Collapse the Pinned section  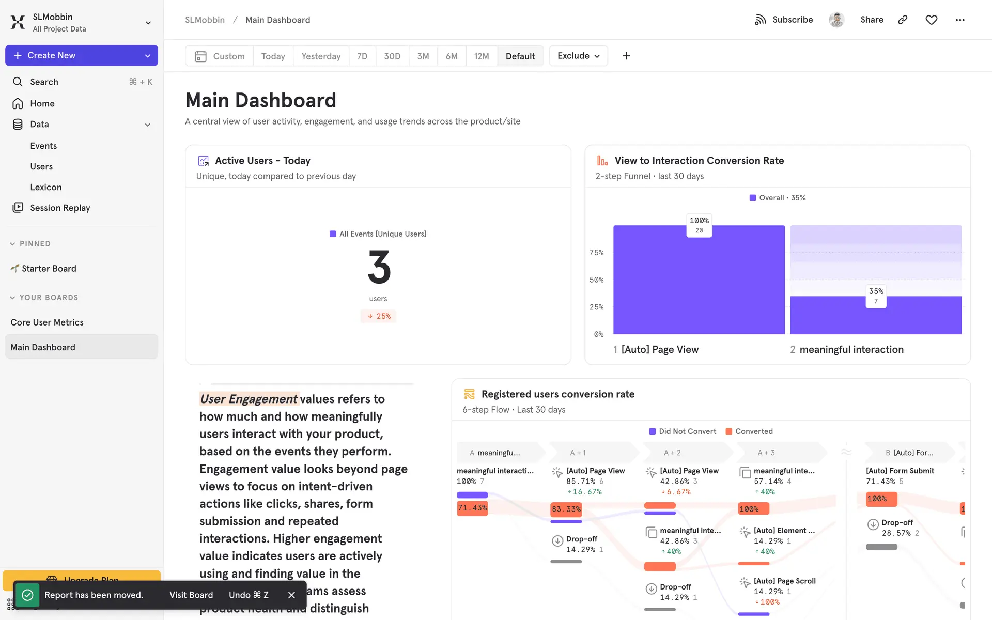coord(13,244)
